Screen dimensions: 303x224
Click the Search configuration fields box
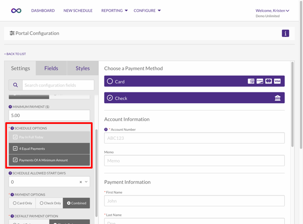click(x=58, y=85)
